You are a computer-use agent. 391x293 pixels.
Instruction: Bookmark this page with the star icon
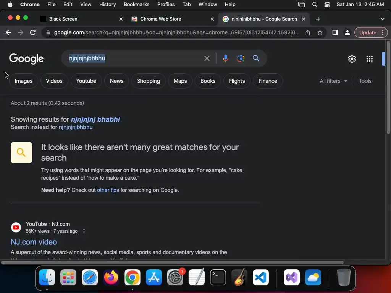(320, 32)
